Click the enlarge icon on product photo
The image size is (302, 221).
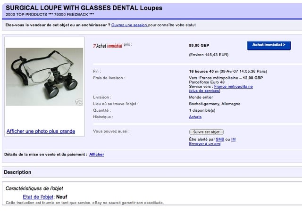click(x=79, y=101)
